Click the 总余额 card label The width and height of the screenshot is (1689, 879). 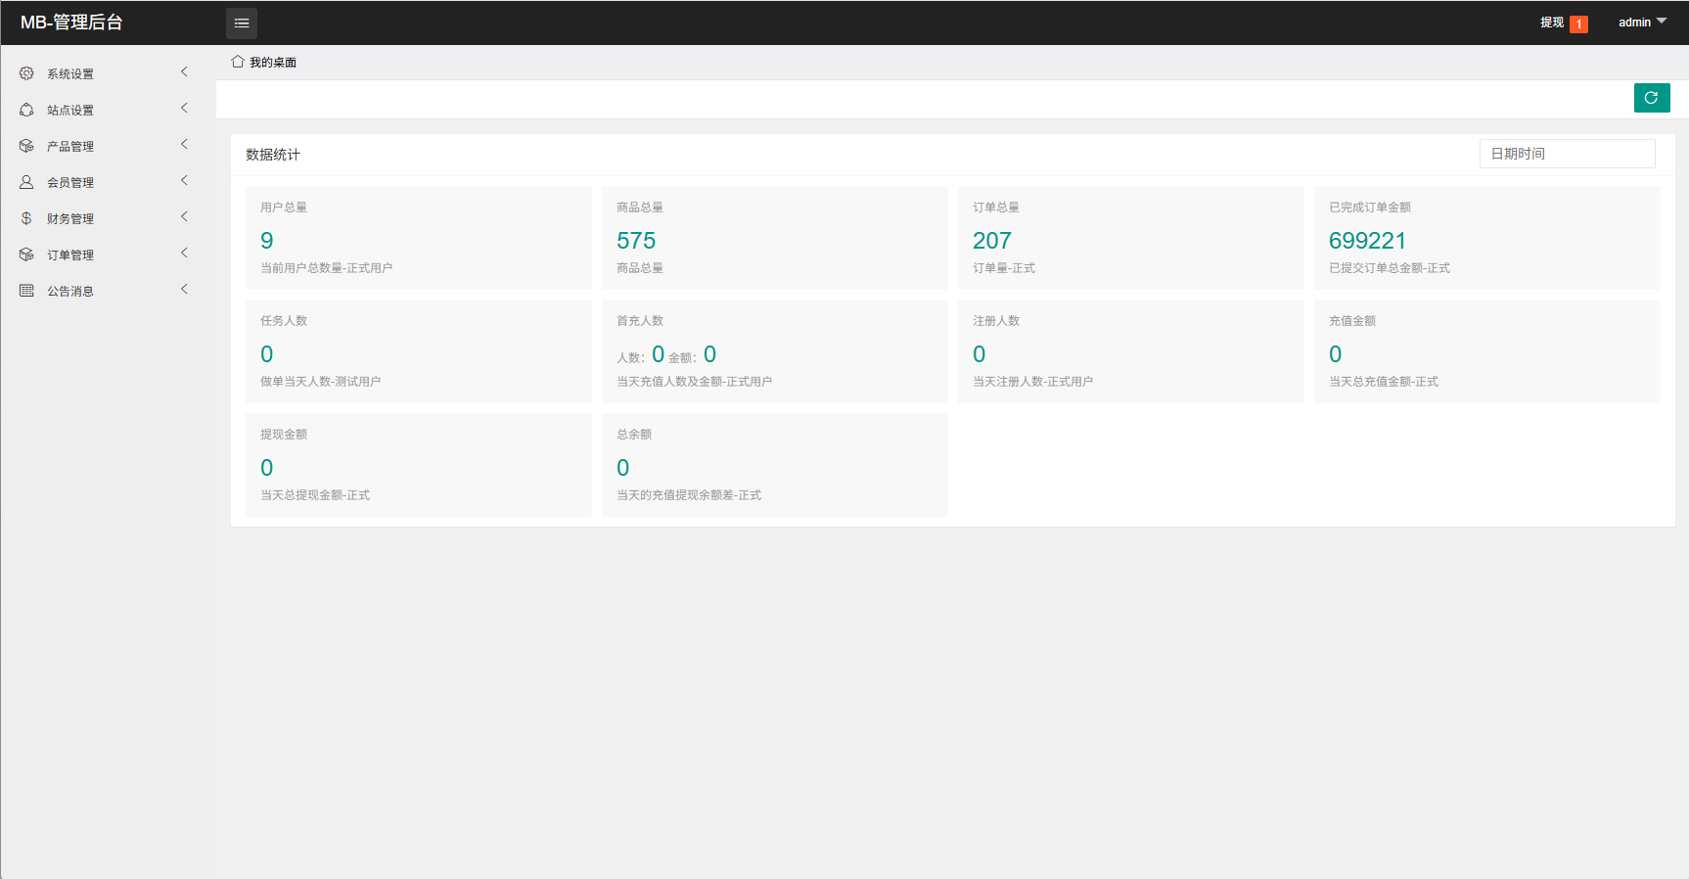point(634,435)
